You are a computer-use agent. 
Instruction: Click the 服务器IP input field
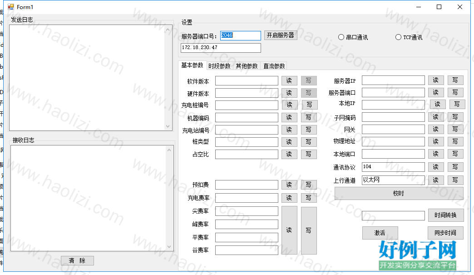point(393,80)
